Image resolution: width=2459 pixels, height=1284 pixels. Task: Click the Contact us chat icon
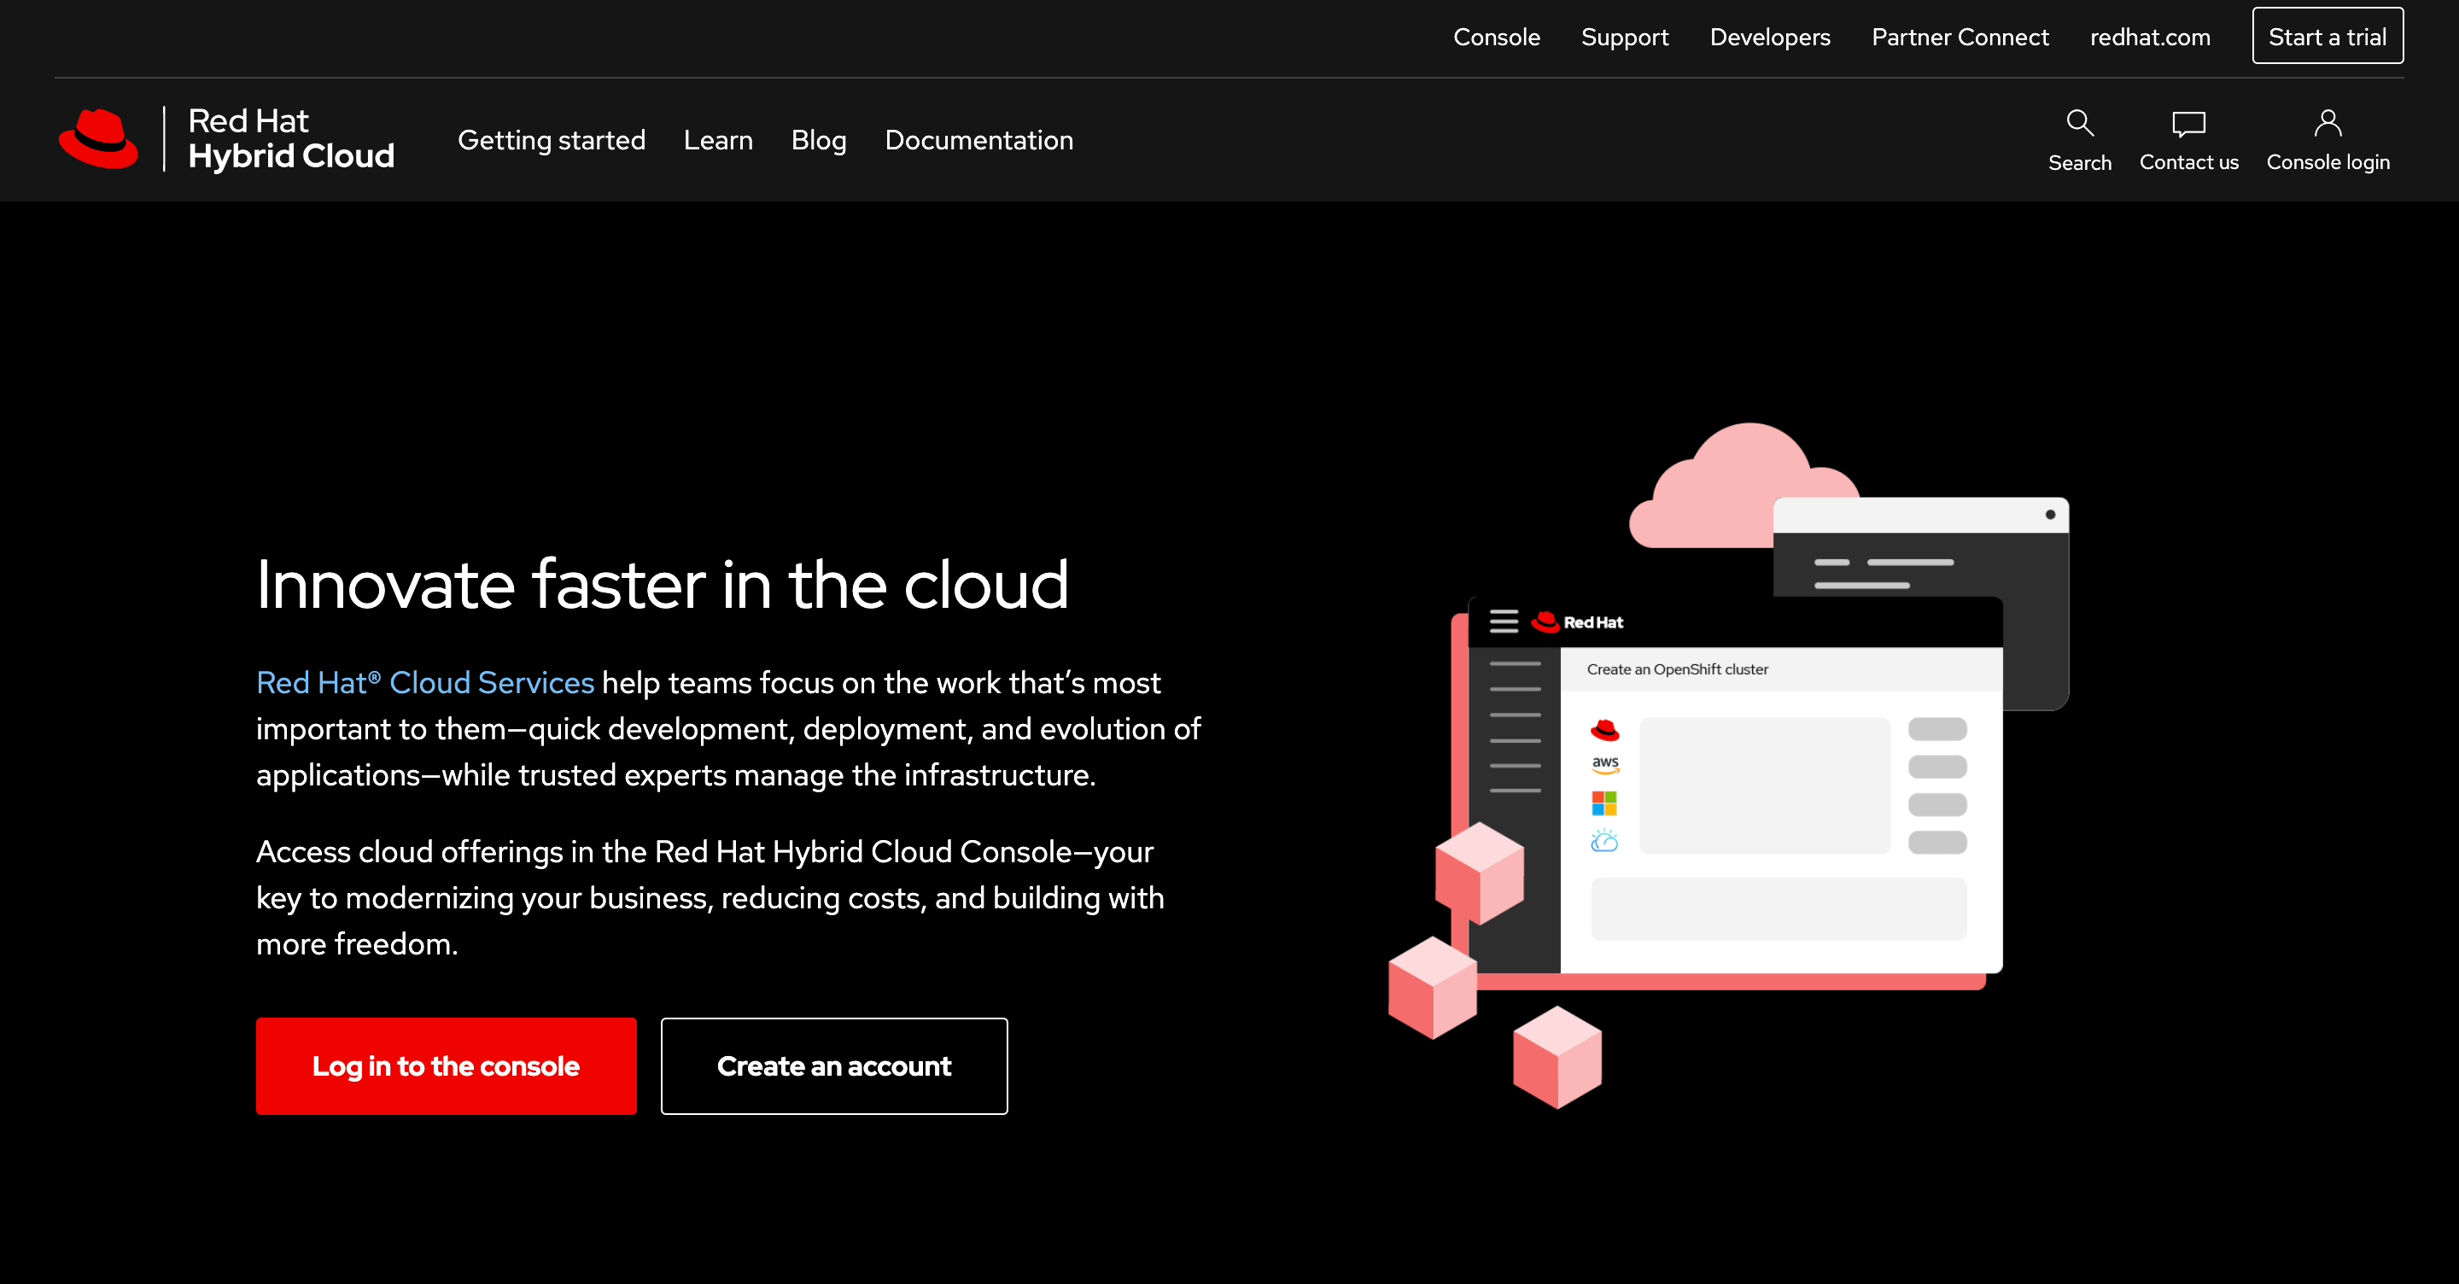coord(2187,124)
